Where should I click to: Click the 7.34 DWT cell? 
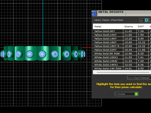click(x=142, y=31)
